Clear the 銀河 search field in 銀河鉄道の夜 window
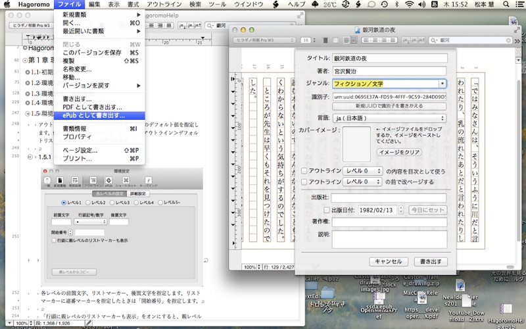The height and width of the screenshot is (329, 526). [508, 40]
